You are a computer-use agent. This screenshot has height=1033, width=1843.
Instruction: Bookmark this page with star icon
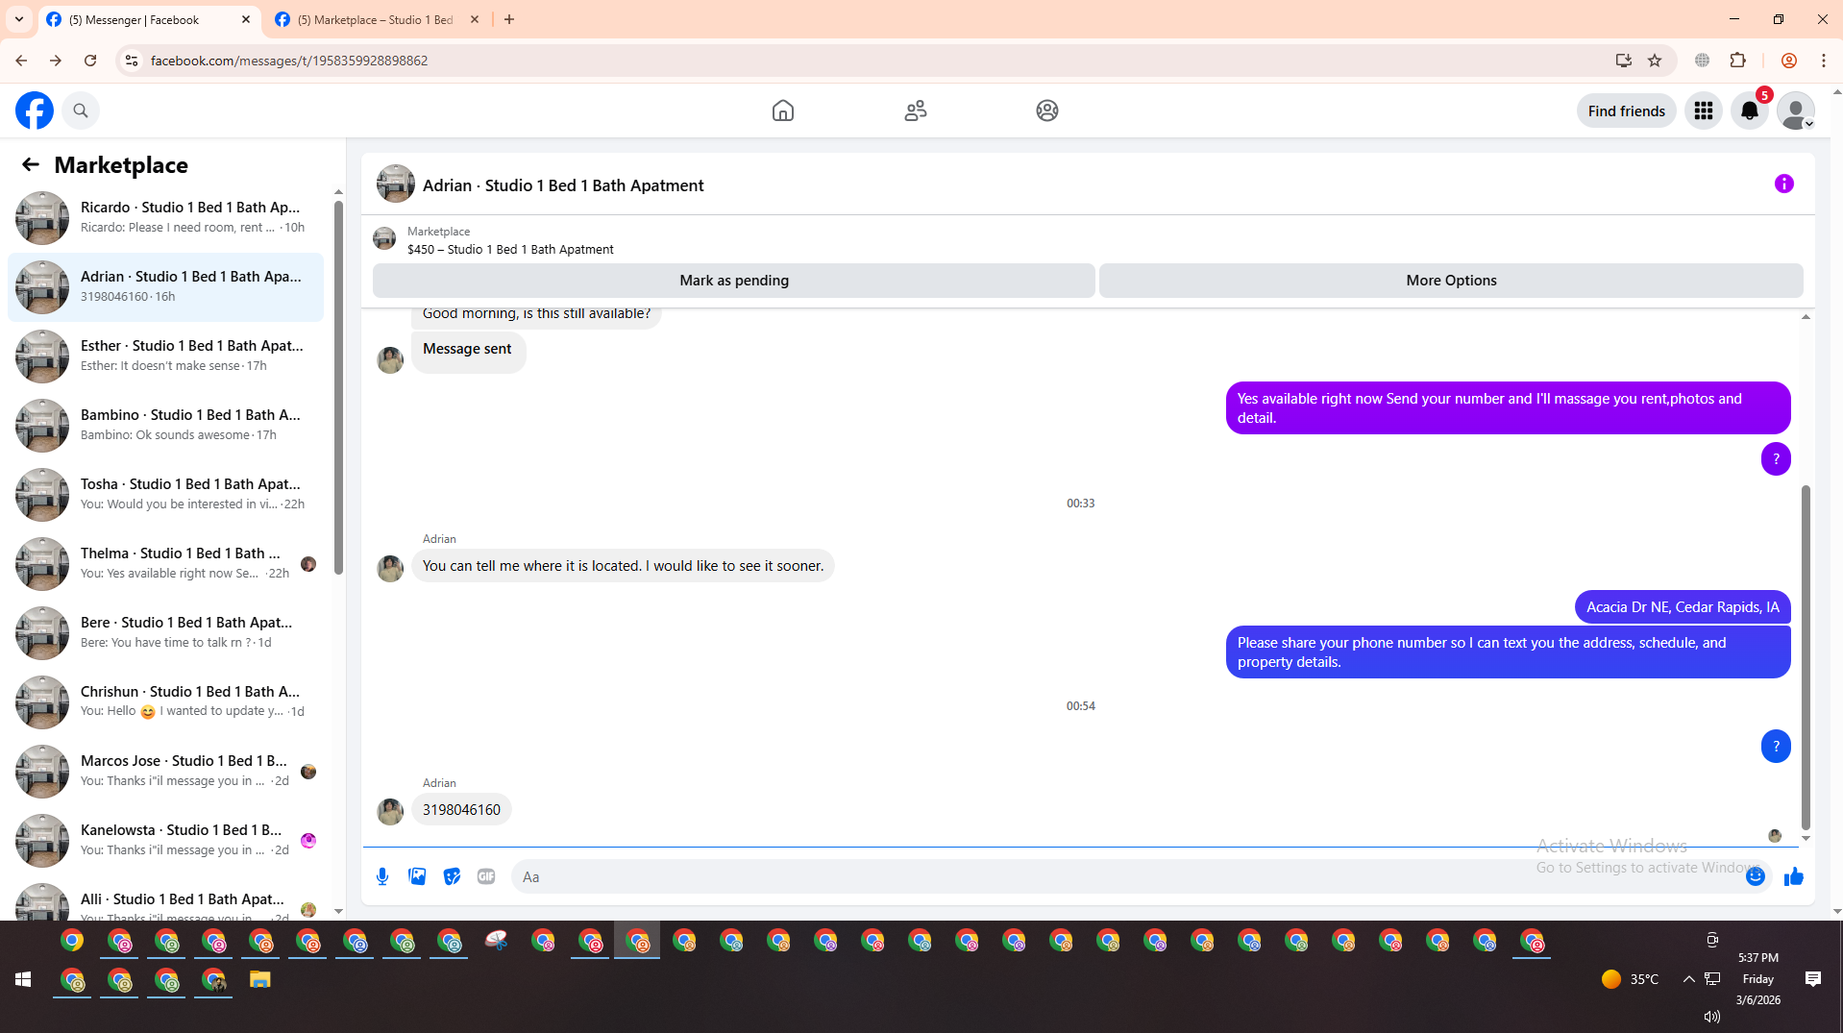[1655, 61]
